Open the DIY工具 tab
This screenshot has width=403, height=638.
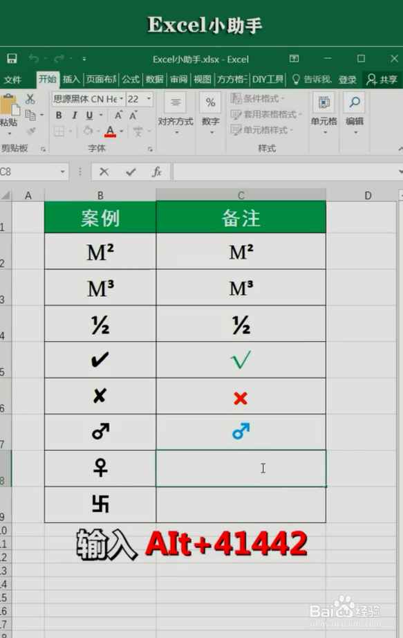268,79
